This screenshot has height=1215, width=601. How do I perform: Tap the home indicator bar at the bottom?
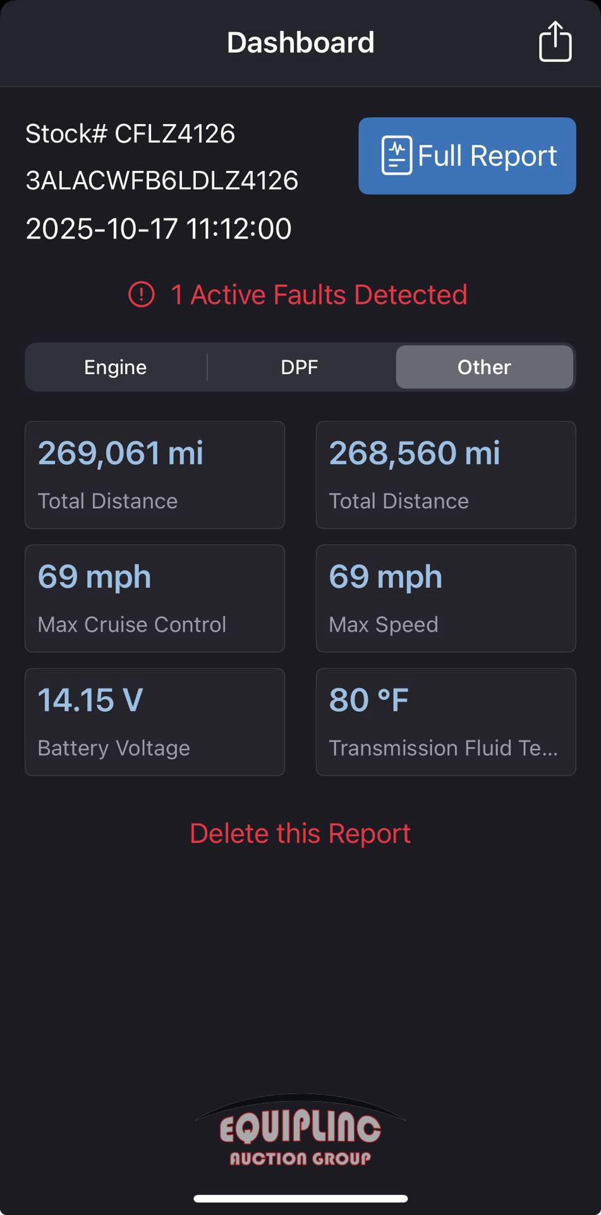300,1198
